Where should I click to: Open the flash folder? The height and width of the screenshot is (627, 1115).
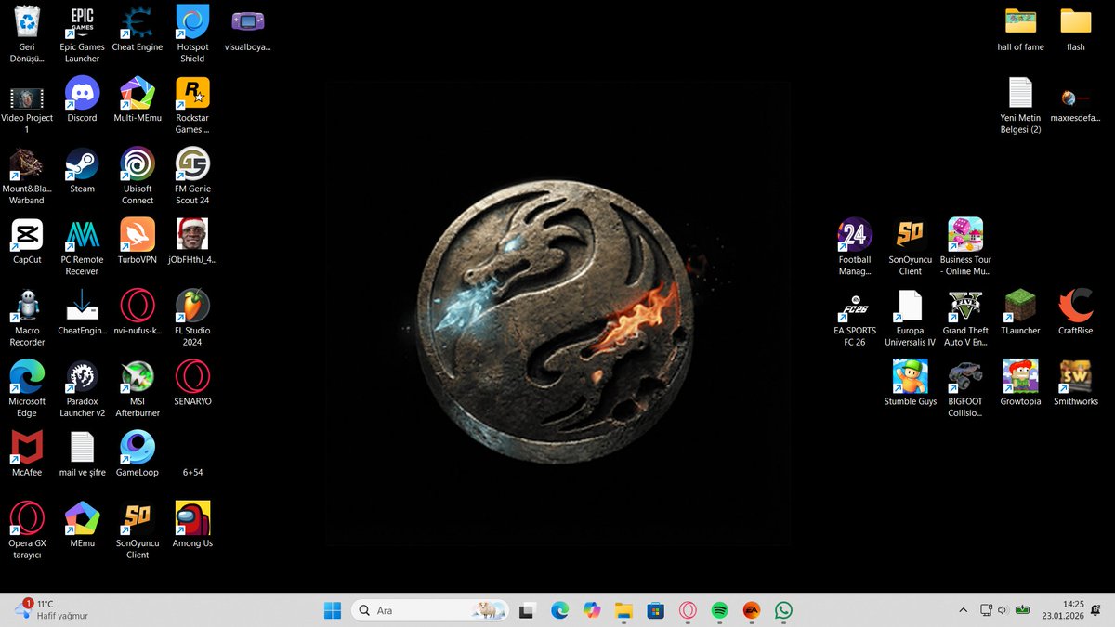point(1075,28)
